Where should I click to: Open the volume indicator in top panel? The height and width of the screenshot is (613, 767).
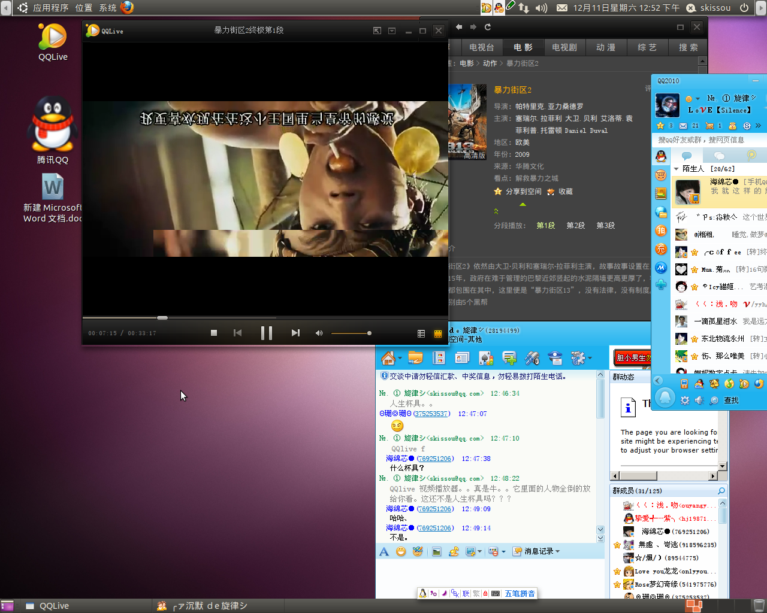point(542,8)
